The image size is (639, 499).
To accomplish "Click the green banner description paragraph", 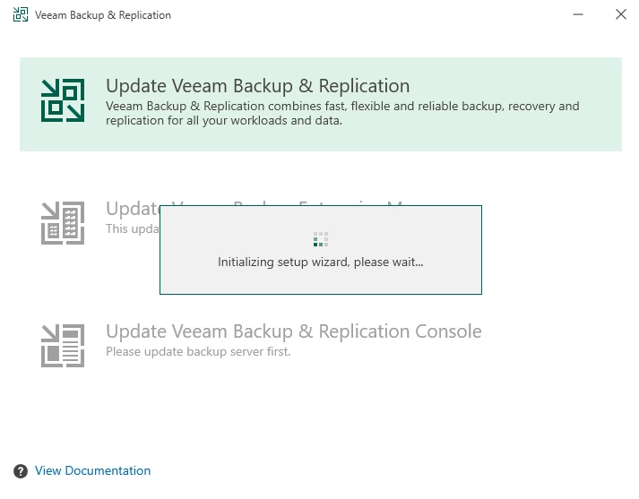I will click(342, 113).
